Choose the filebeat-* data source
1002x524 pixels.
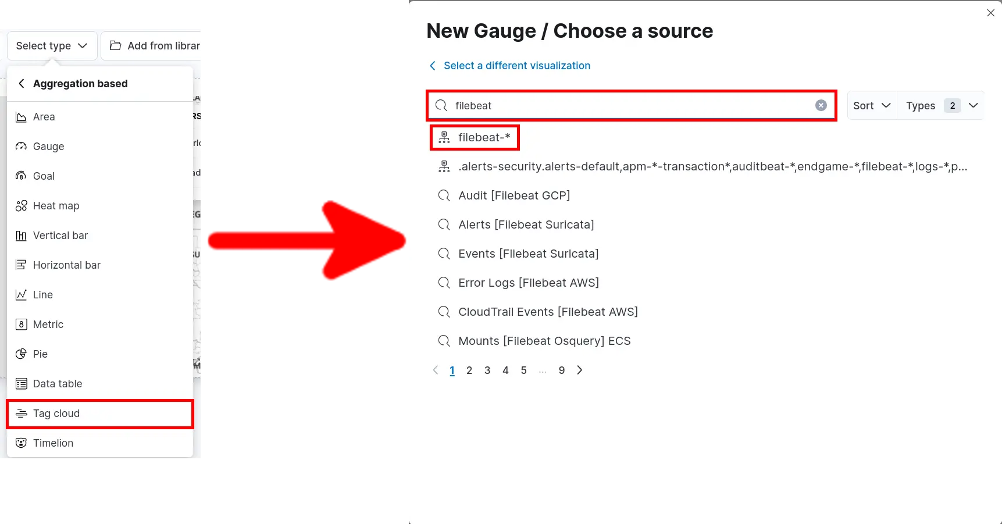[x=483, y=137]
